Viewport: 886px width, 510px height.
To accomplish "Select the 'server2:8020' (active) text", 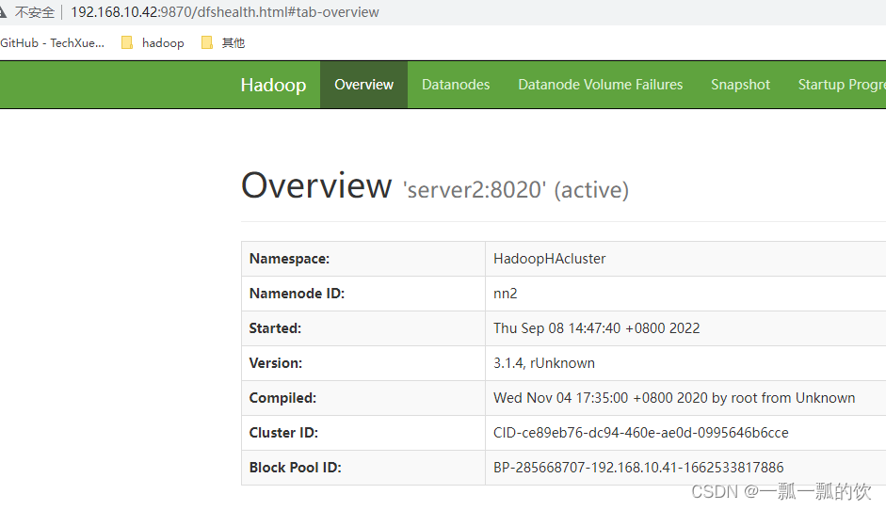I will (515, 190).
